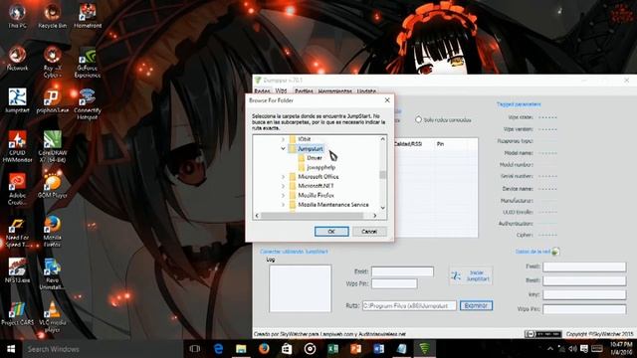Expand the IObit folder node

(x=283, y=139)
